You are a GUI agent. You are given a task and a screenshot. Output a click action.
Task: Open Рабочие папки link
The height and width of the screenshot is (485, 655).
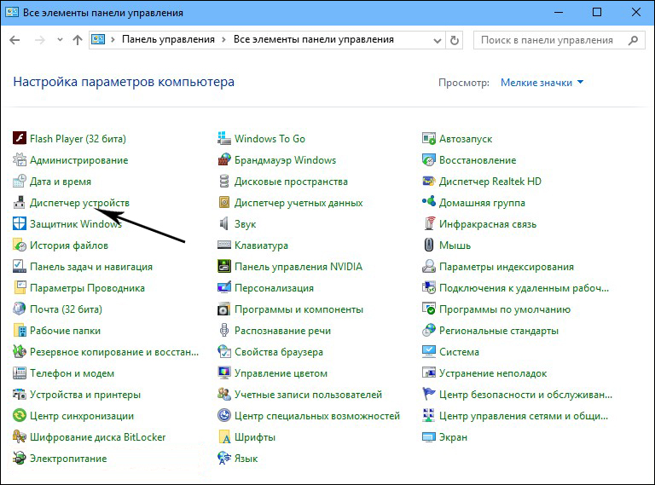click(x=65, y=331)
